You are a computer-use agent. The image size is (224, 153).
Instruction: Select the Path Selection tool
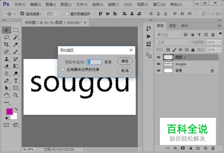pyautogui.click(x=6, y=88)
